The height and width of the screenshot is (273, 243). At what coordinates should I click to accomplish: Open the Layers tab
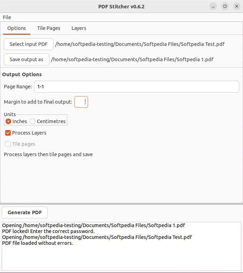[x=79, y=28]
